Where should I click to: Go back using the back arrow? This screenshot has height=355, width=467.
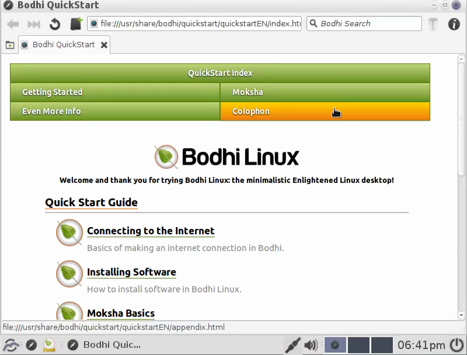[13, 24]
